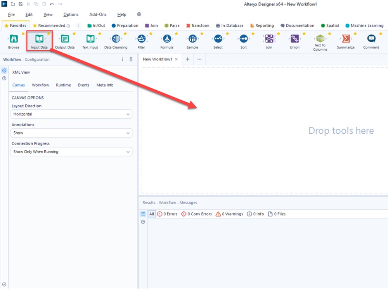The image size is (388, 291).
Task: Open the Layout Direction dropdown
Action: point(71,114)
